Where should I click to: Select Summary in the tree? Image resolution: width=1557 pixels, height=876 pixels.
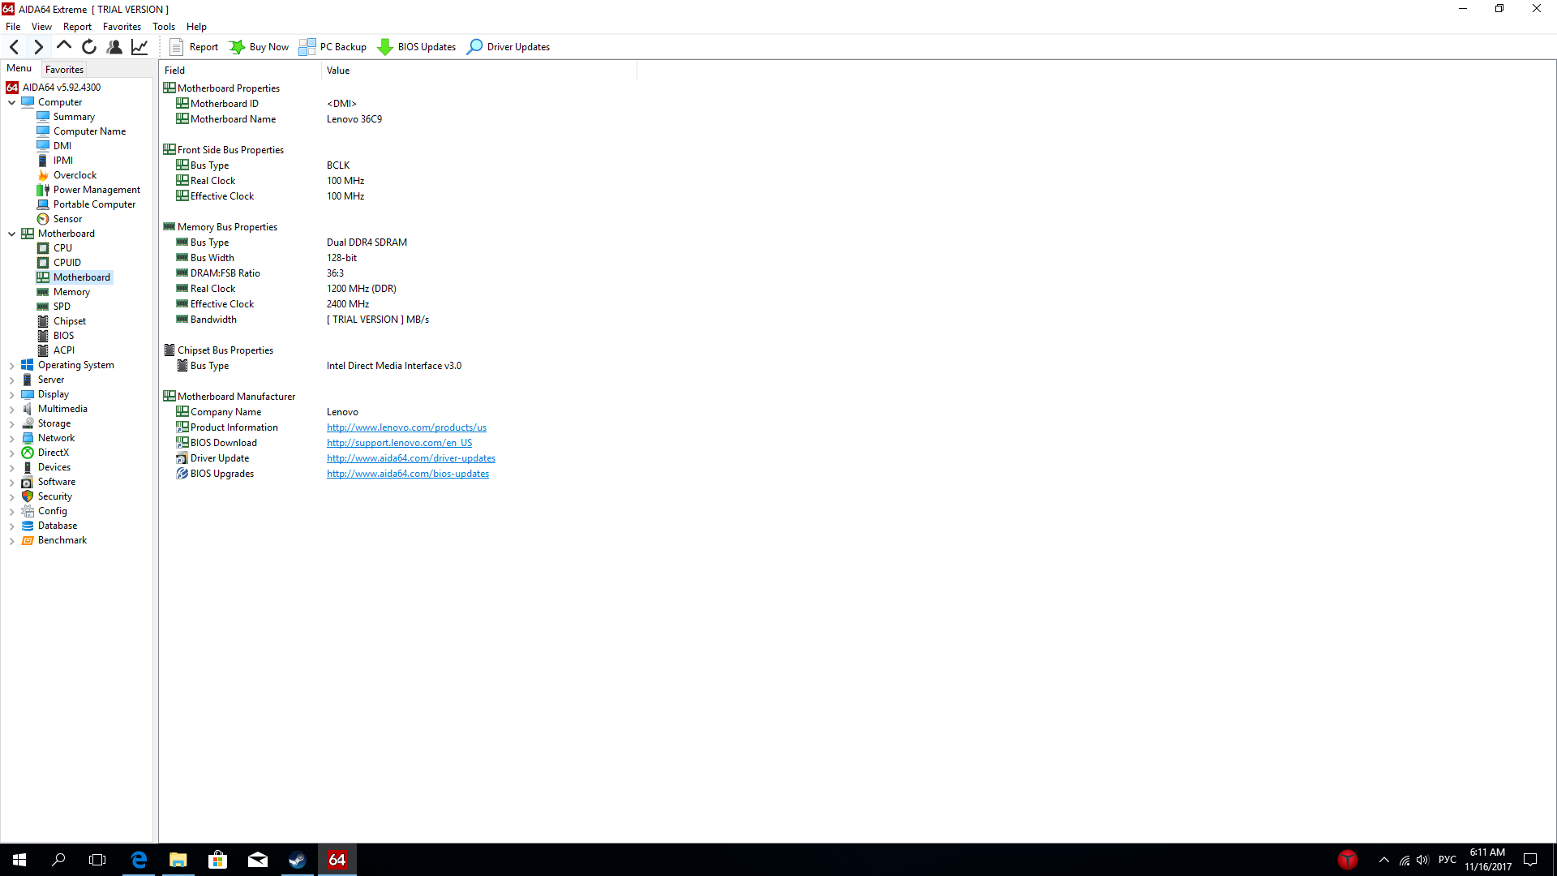pyautogui.click(x=74, y=117)
